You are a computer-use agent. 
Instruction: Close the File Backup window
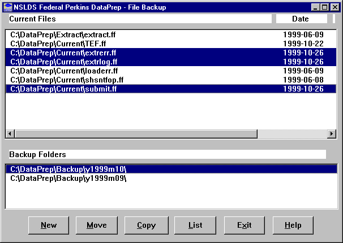coord(335,7)
